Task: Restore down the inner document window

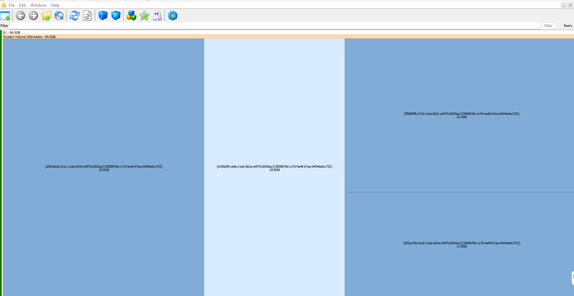Action: point(570,5)
